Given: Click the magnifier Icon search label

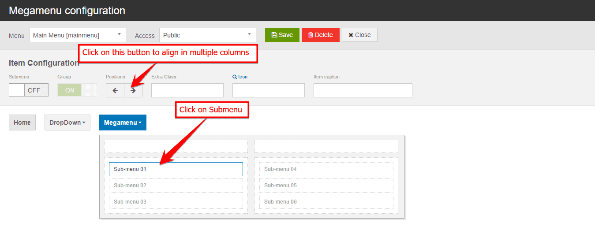Looking at the screenshot, I should click(240, 77).
